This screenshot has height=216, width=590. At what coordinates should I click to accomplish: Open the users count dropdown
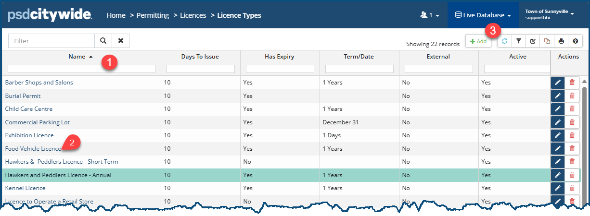point(429,15)
